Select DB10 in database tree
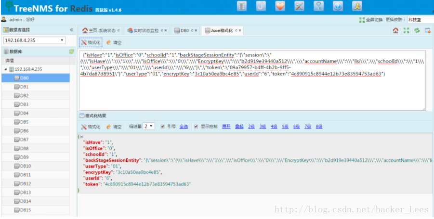The height and width of the screenshot is (219, 434). pyautogui.click(x=36, y=166)
